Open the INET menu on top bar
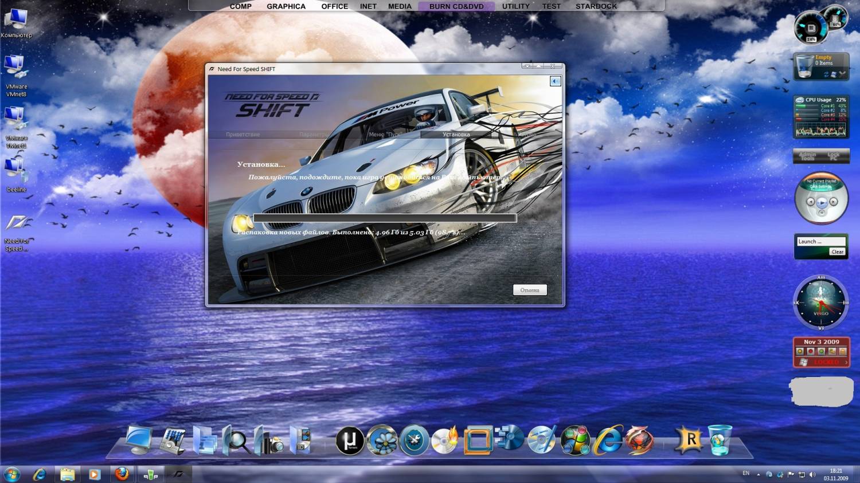This screenshot has width=860, height=483. click(368, 6)
